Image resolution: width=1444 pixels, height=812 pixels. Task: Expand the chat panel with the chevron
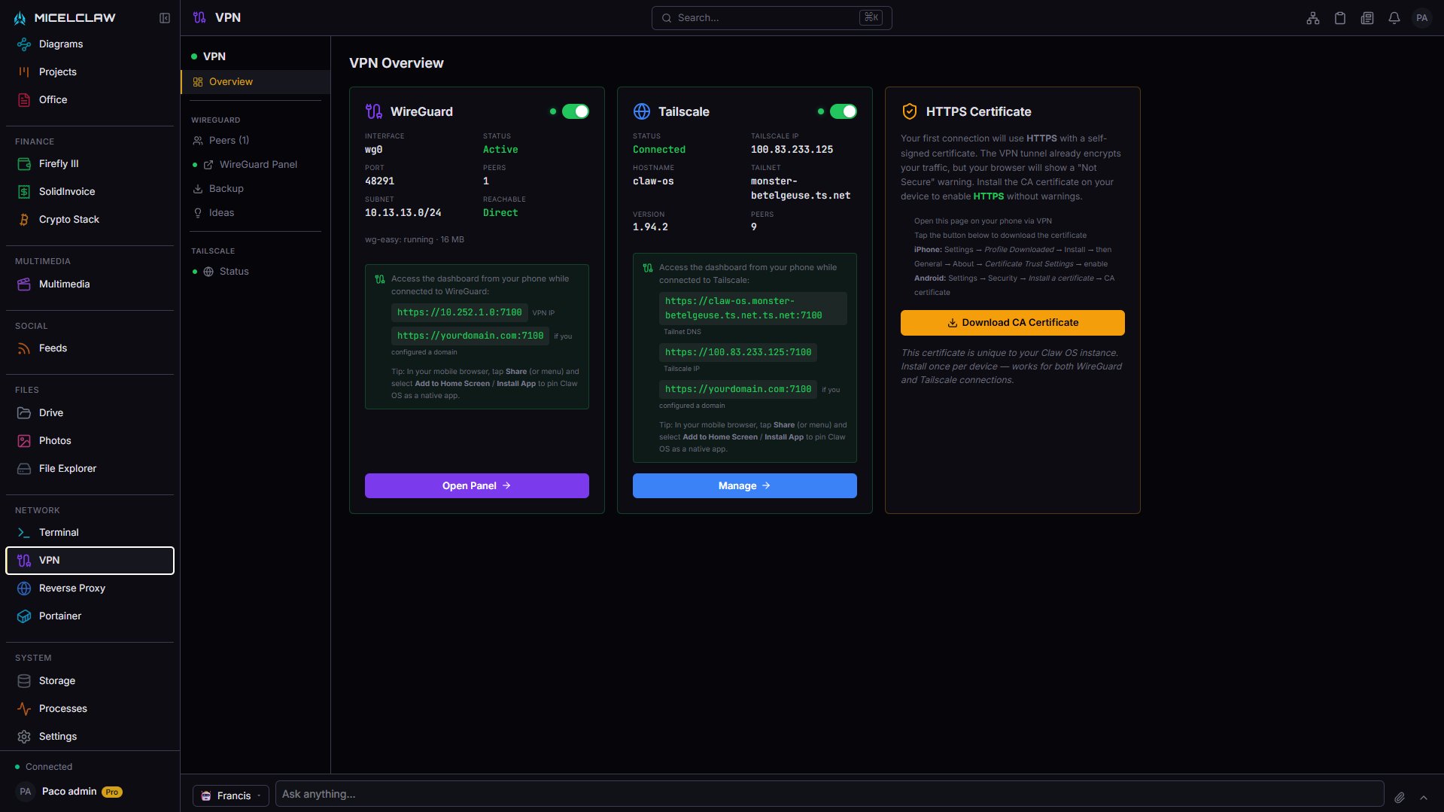(x=1424, y=797)
